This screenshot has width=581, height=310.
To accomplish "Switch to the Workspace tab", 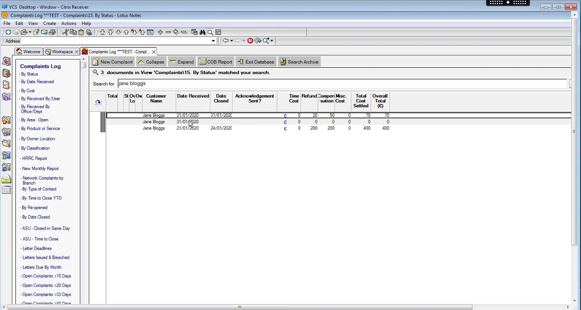I will pos(62,52).
